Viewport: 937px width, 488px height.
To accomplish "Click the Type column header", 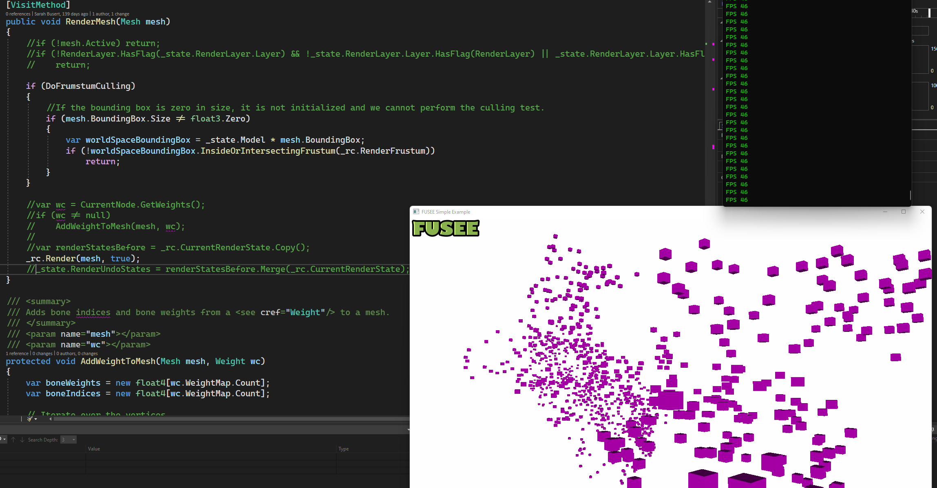I will pyautogui.click(x=343, y=448).
